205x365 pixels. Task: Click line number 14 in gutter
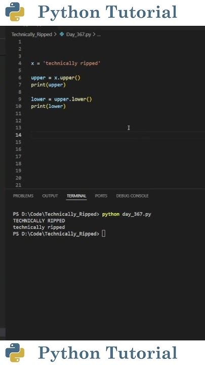pyautogui.click(x=19, y=135)
